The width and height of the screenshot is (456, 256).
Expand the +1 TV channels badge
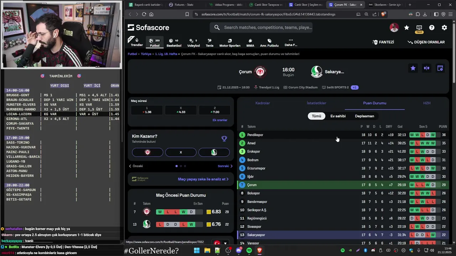(354, 87)
